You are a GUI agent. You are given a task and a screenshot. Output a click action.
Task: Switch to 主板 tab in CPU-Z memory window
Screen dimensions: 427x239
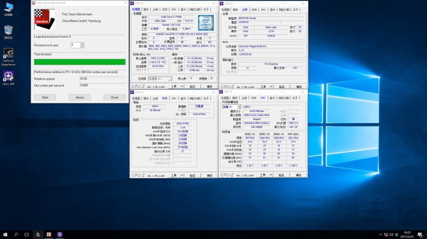point(155,99)
